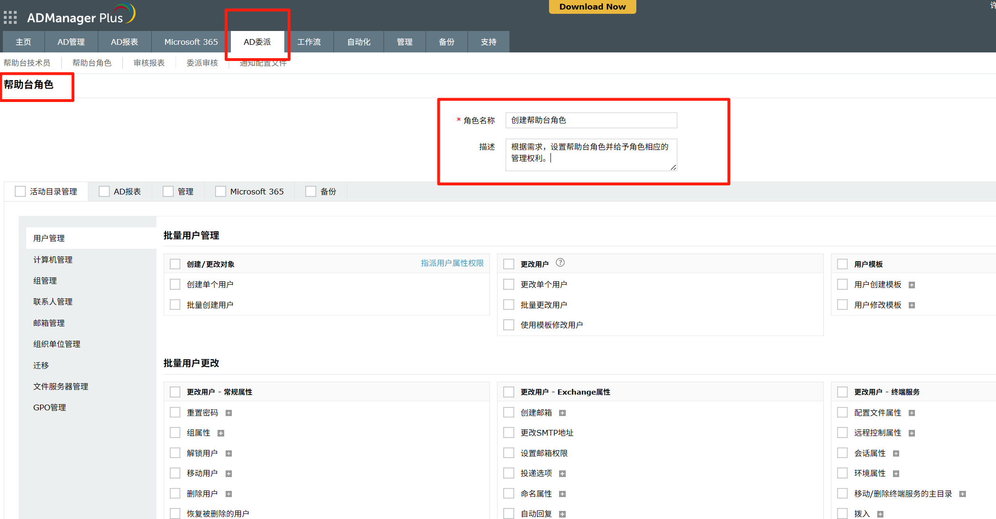This screenshot has height=519, width=996.
Task: Enable the 批量更改用户 checkbox
Action: [x=509, y=305]
